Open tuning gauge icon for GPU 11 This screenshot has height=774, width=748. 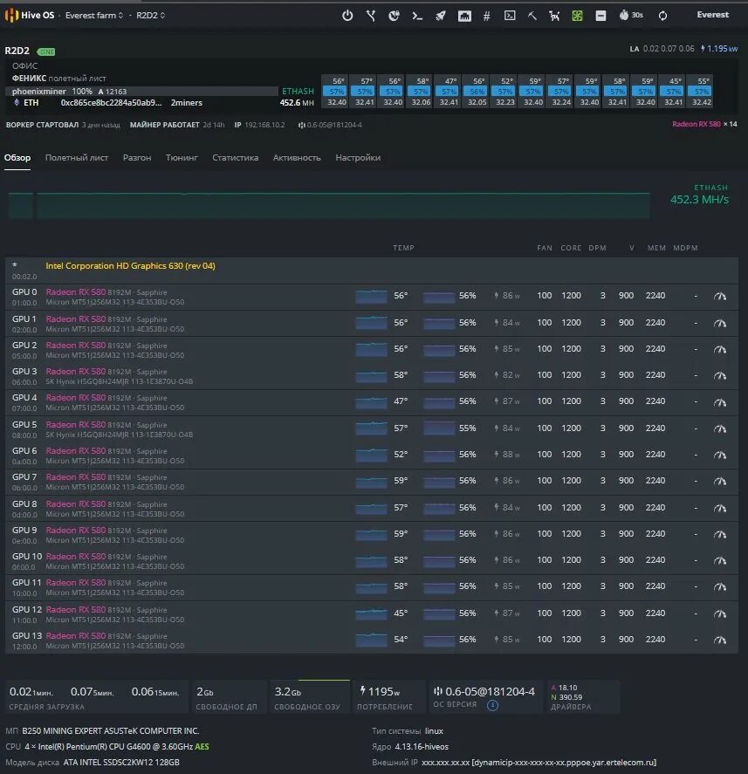click(x=720, y=586)
